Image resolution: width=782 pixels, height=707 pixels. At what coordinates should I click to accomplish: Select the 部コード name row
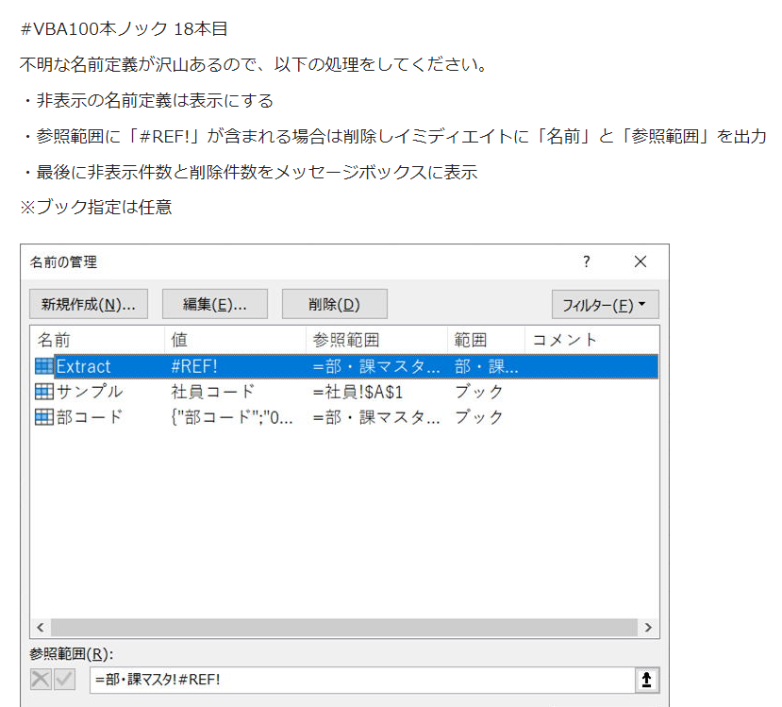tap(346, 417)
